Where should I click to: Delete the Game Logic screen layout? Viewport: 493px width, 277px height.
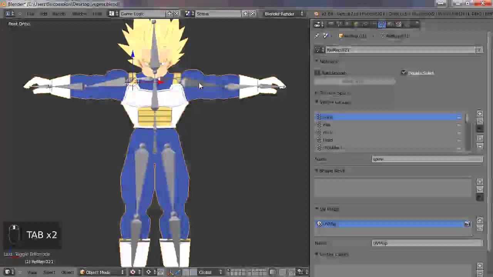[176, 14]
